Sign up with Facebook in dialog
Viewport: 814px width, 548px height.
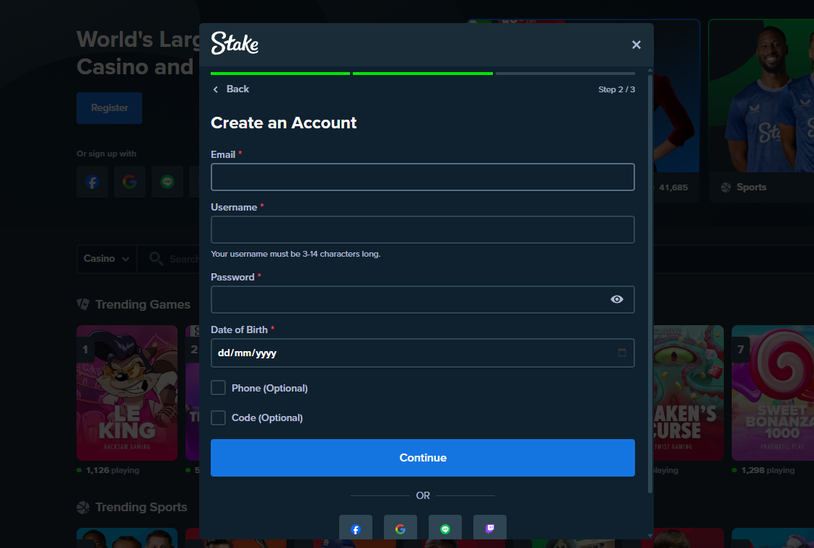tap(356, 528)
